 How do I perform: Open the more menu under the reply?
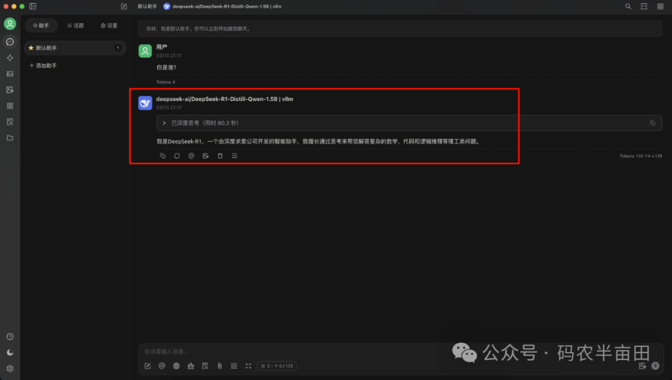click(235, 156)
